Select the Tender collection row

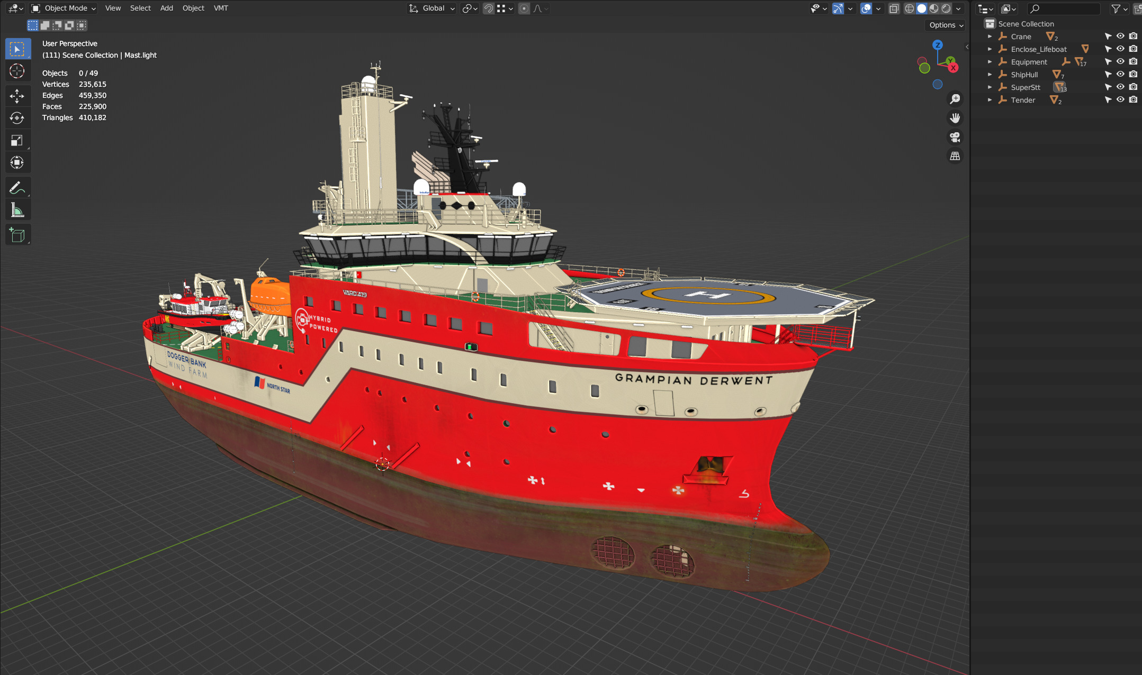pos(1056,100)
